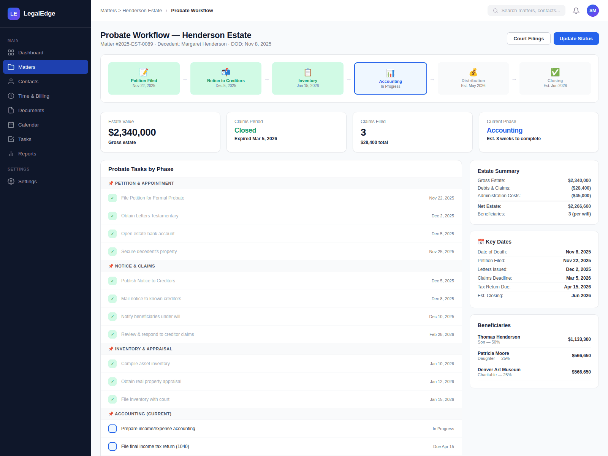Click the Matters breadcrumb link
608x456 pixels.
[108, 11]
